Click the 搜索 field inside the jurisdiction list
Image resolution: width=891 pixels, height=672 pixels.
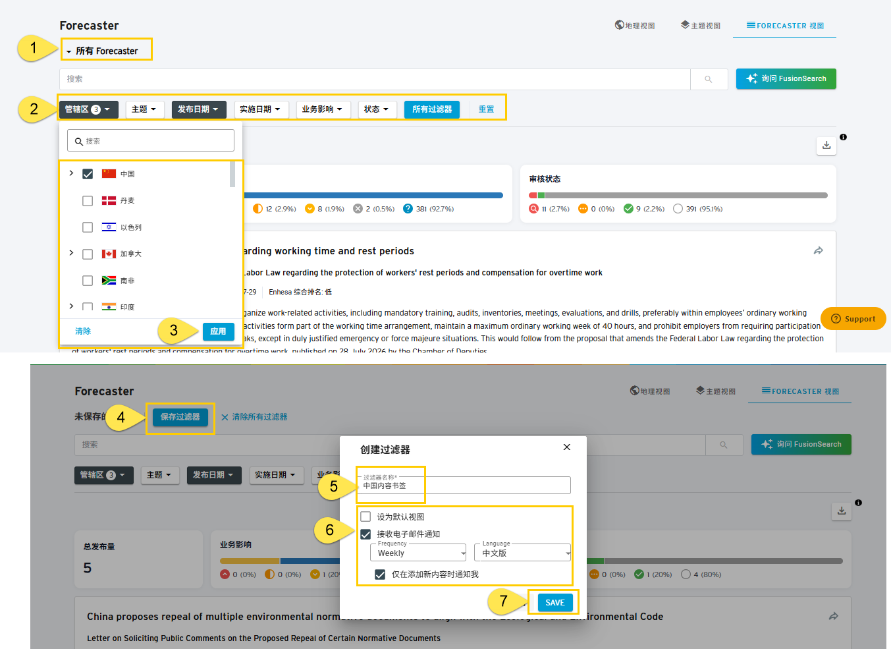[x=151, y=140]
